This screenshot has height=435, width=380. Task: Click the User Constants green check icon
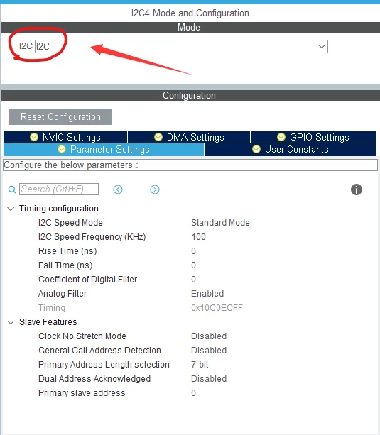[x=256, y=149]
